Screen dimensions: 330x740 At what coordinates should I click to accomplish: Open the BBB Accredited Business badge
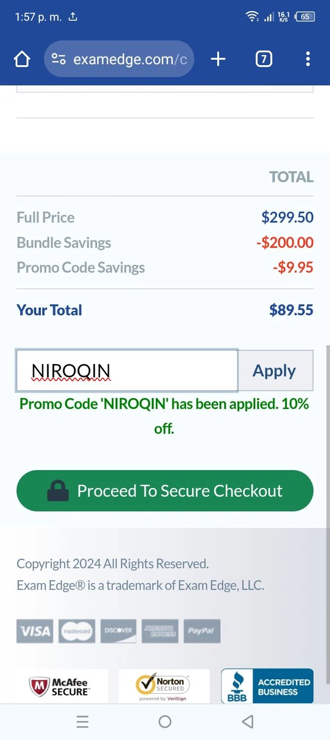(x=267, y=686)
